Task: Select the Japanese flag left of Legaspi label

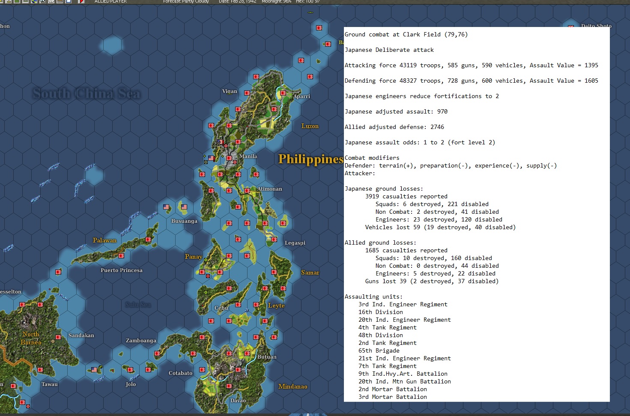Action: click(x=274, y=239)
